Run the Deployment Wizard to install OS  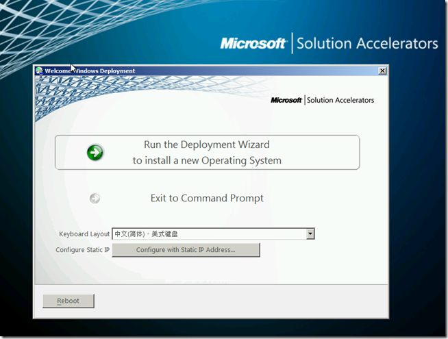(207, 152)
